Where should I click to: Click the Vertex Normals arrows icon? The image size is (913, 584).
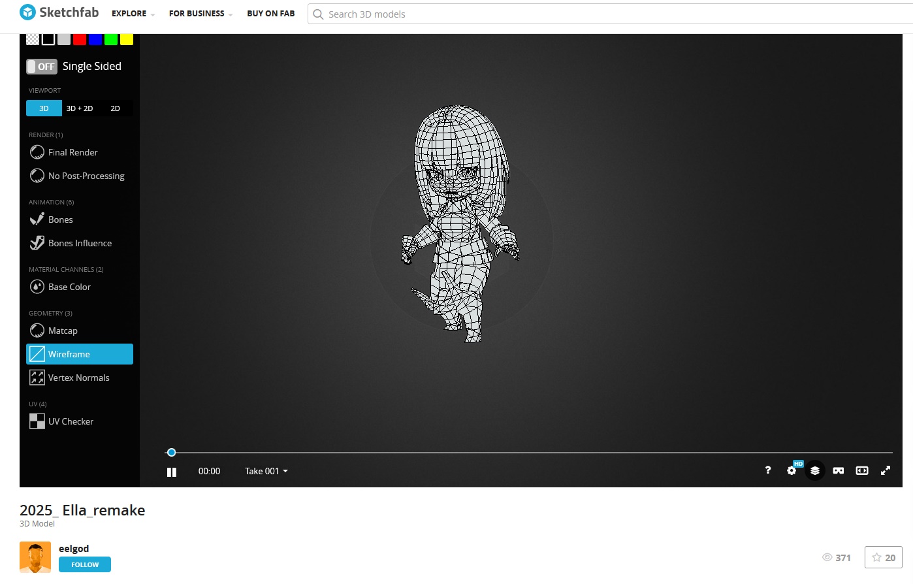(37, 378)
